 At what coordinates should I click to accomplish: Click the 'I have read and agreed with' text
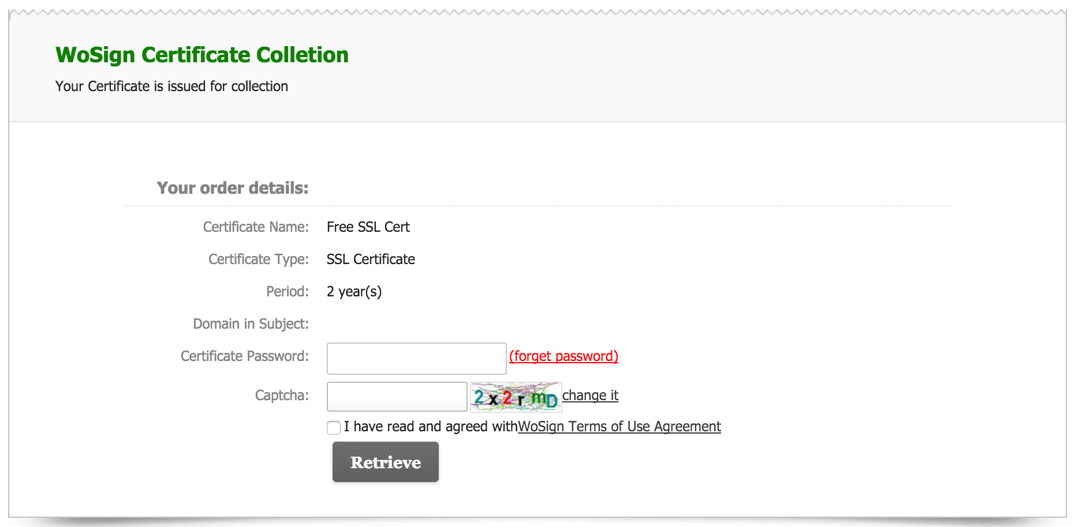(x=431, y=427)
